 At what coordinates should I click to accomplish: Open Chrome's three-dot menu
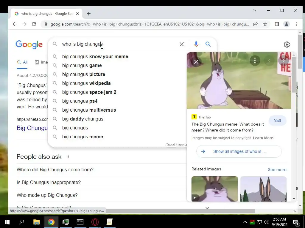tap(296, 24)
